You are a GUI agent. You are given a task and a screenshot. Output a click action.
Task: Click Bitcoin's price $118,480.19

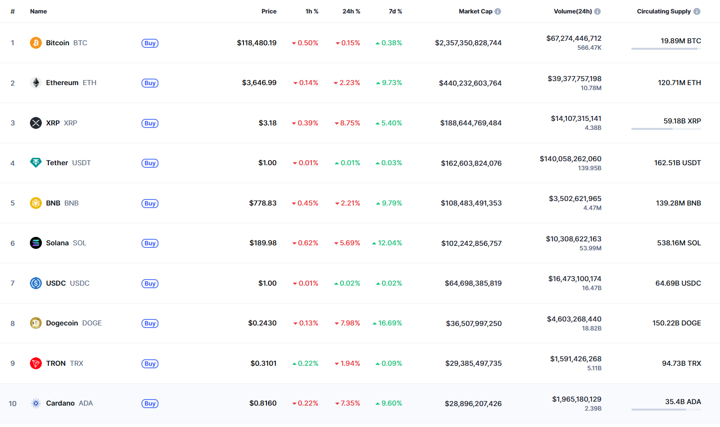click(x=257, y=43)
